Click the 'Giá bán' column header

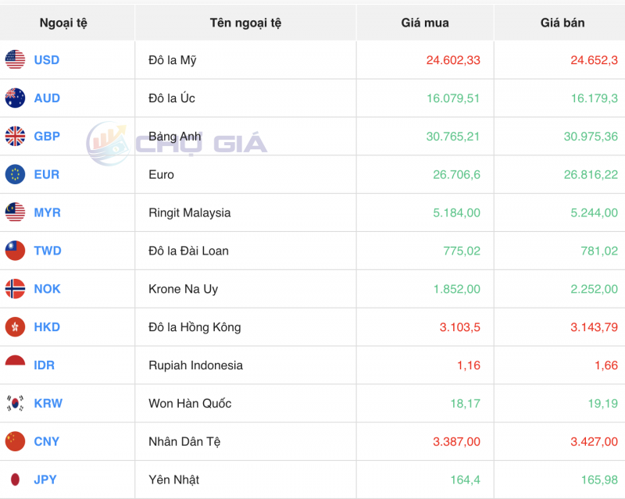tap(562, 23)
